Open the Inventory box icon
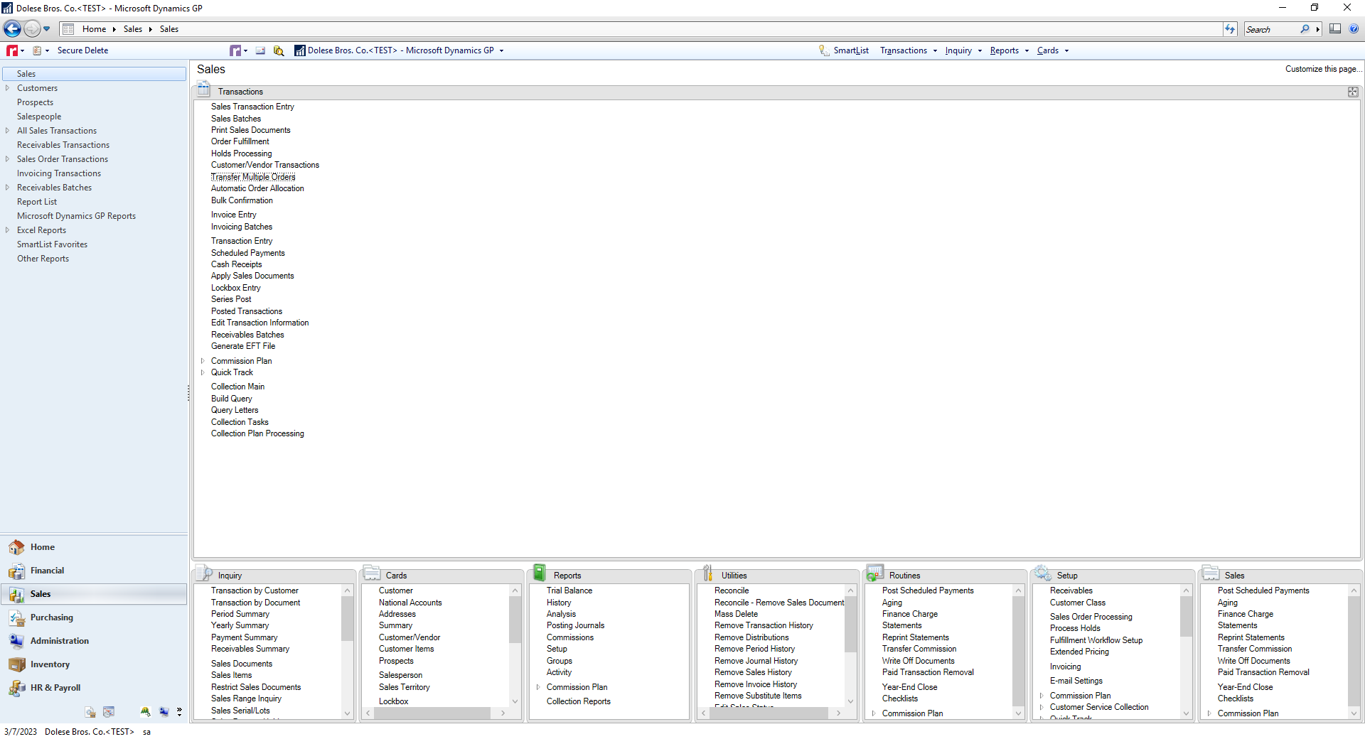 coord(16,664)
